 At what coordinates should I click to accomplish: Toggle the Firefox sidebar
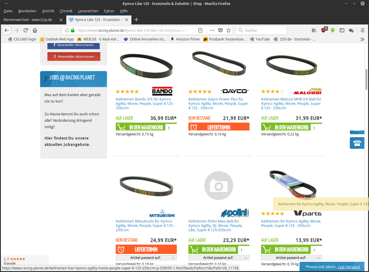[342, 30]
